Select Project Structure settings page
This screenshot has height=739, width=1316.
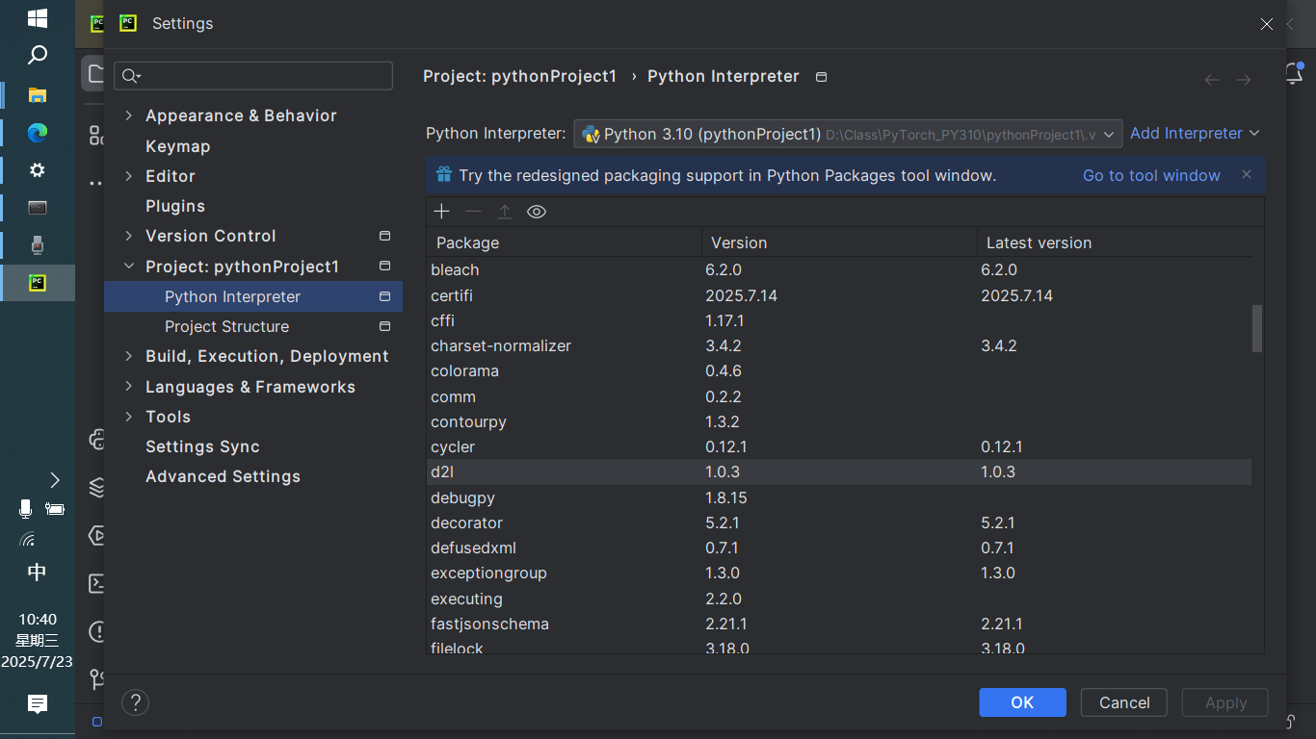[x=226, y=326]
